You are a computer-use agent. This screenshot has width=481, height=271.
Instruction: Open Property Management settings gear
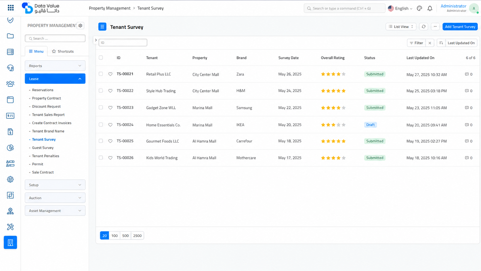pyautogui.click(x=81, y=26)
